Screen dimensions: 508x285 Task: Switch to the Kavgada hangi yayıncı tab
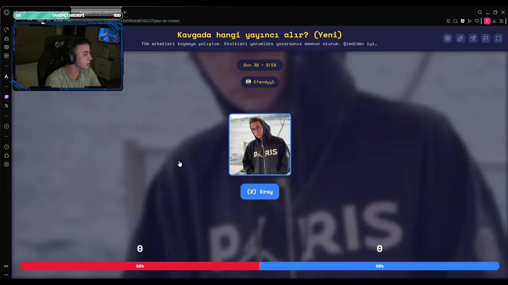click(96, 12)
